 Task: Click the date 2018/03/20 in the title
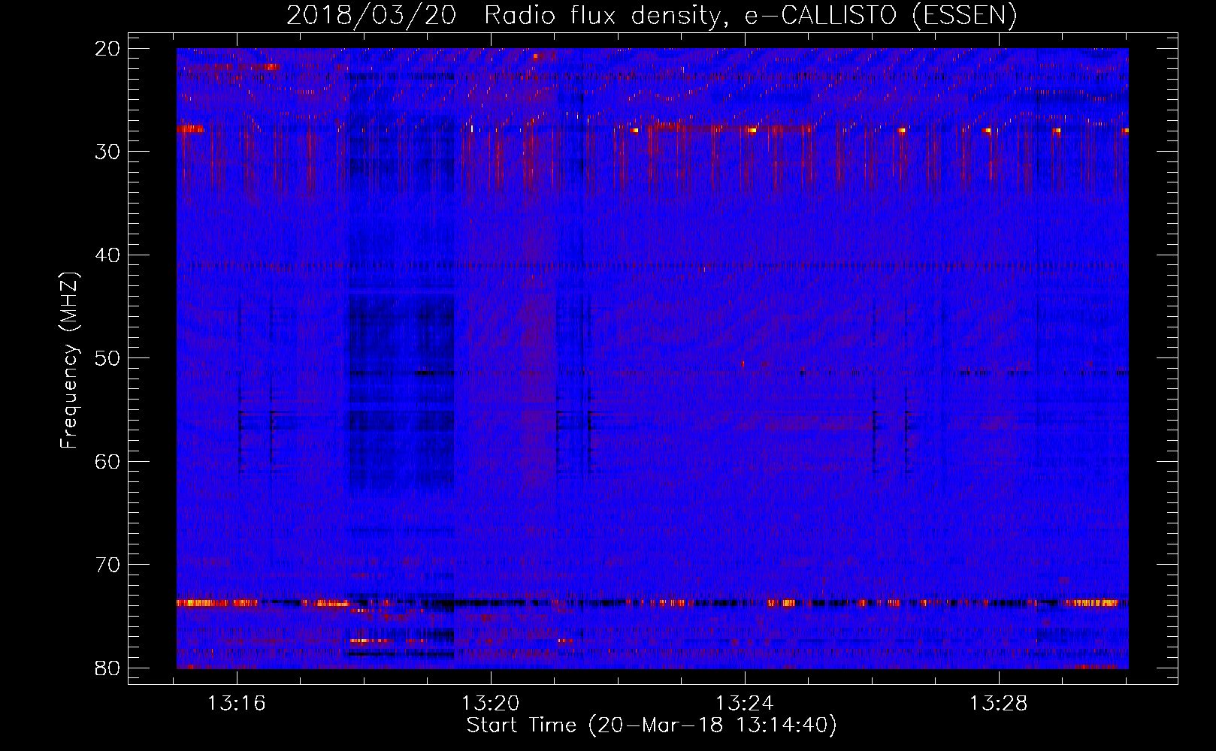point(371,15)
